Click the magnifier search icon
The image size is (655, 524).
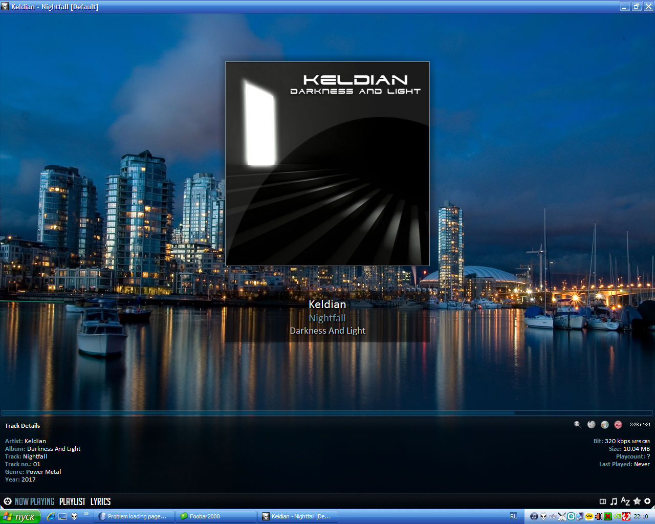tap(578, 424)
